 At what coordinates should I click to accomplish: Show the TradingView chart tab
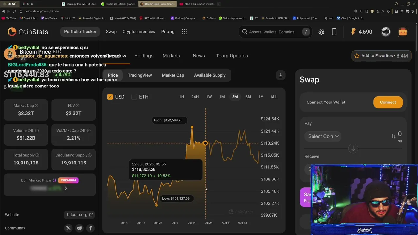tap(140, 75)
